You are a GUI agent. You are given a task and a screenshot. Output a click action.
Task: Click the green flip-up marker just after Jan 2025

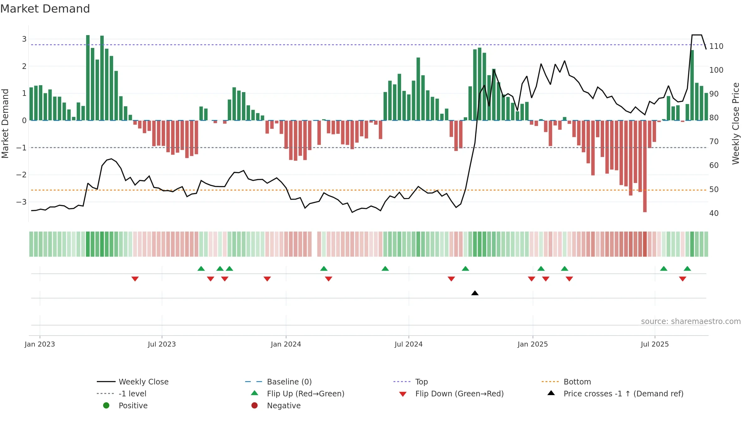tap(541, 269)
